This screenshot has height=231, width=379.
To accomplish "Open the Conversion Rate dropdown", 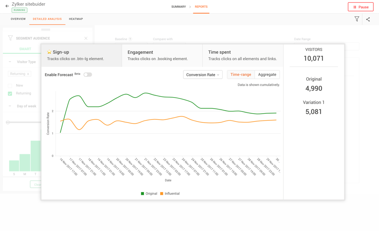I will tap(203, 75).
